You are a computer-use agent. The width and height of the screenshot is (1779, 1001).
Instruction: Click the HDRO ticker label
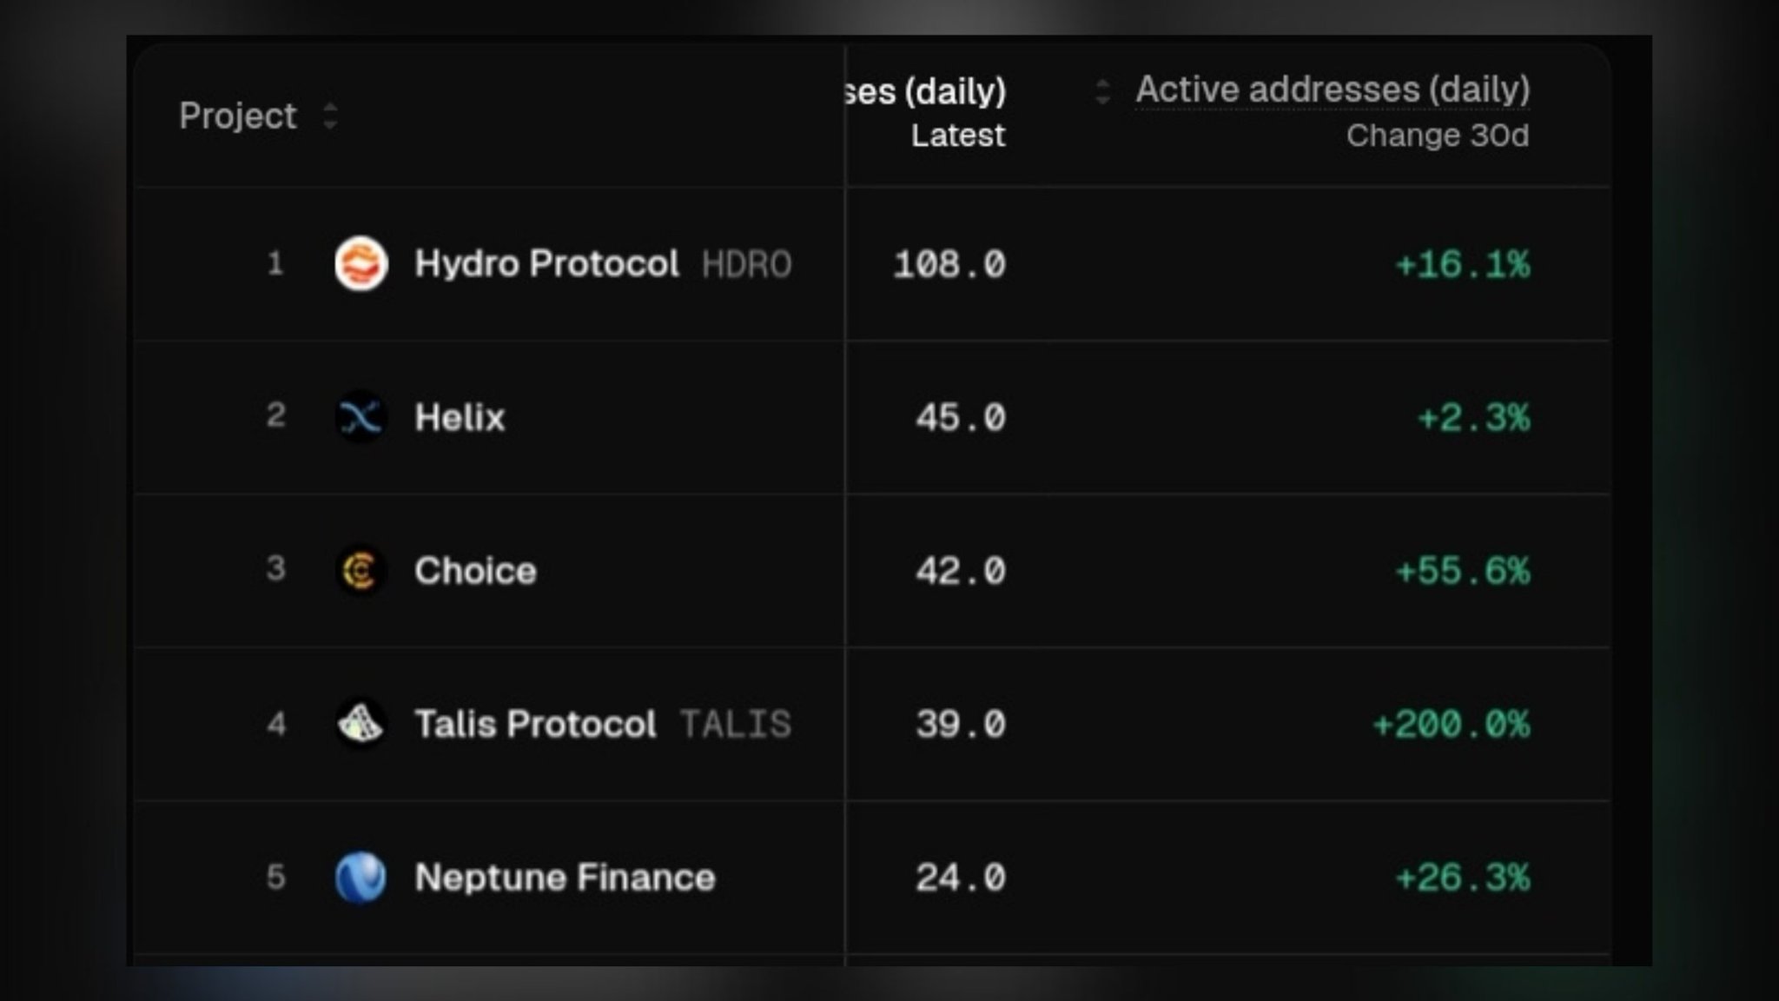746,264
